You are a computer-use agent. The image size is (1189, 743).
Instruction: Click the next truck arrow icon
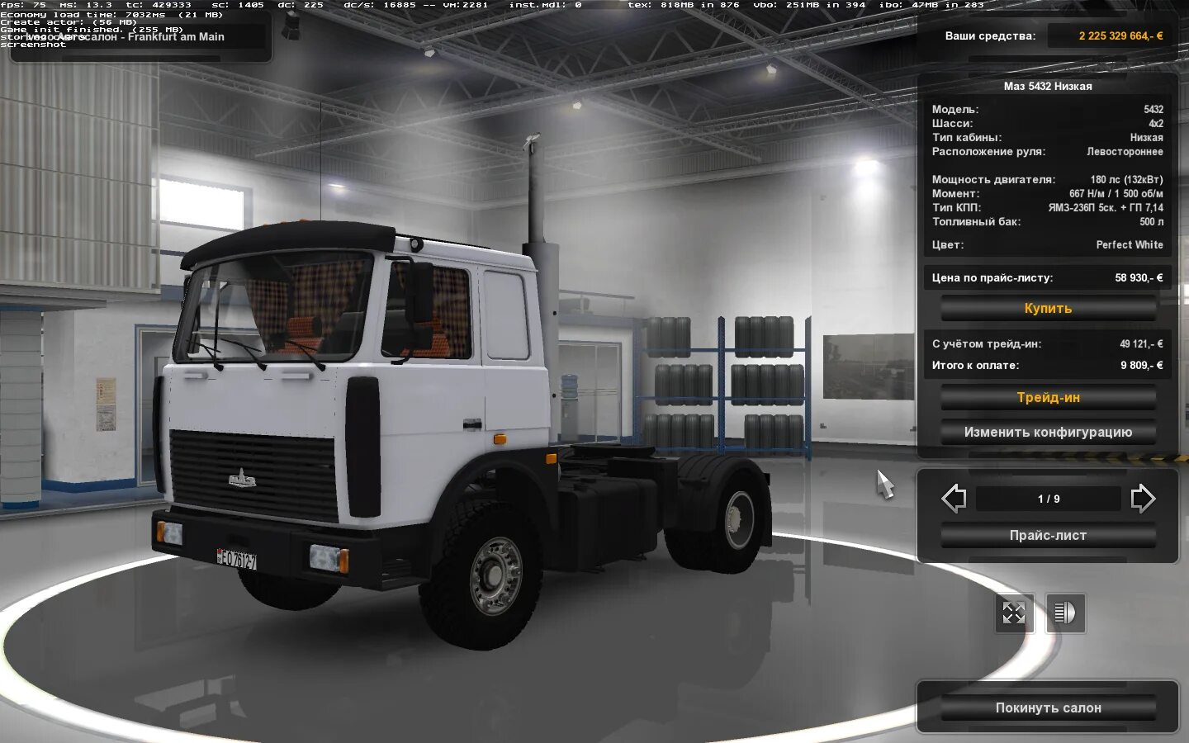1143,499
